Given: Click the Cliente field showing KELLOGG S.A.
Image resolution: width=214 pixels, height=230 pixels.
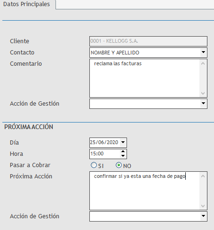Looking at the screenshot, I should coord(148,41).
